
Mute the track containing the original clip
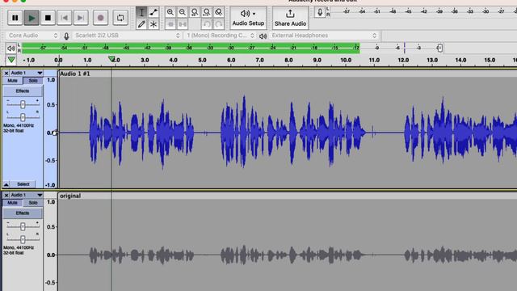click(x=13, y=203)
